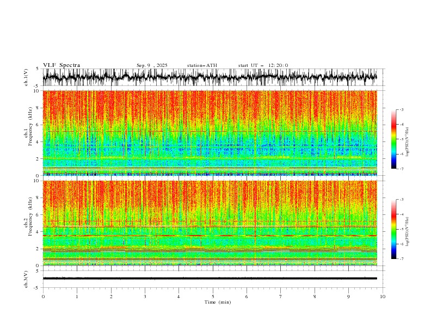The image size is (431, 333).
Task: Click the ch.1 color bar "log(PSD)(V²/Hz)" label
Action: pos(407,142)
